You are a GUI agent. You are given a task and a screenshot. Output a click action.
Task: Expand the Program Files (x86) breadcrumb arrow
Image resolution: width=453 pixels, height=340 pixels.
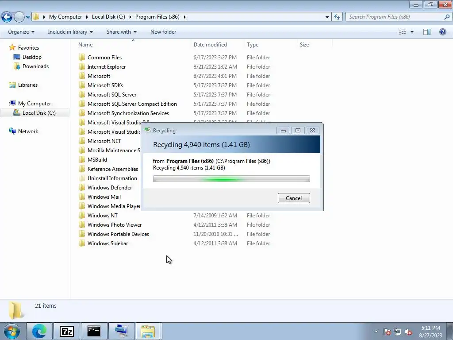(184, 17)
